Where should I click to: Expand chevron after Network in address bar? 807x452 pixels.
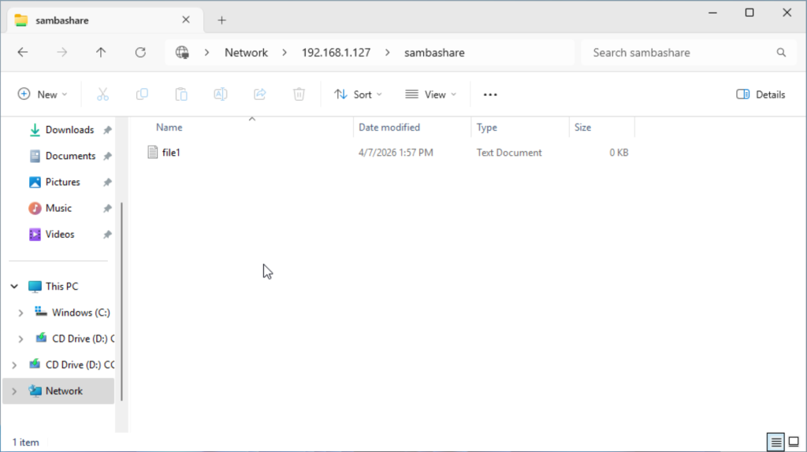coord(284,53)
